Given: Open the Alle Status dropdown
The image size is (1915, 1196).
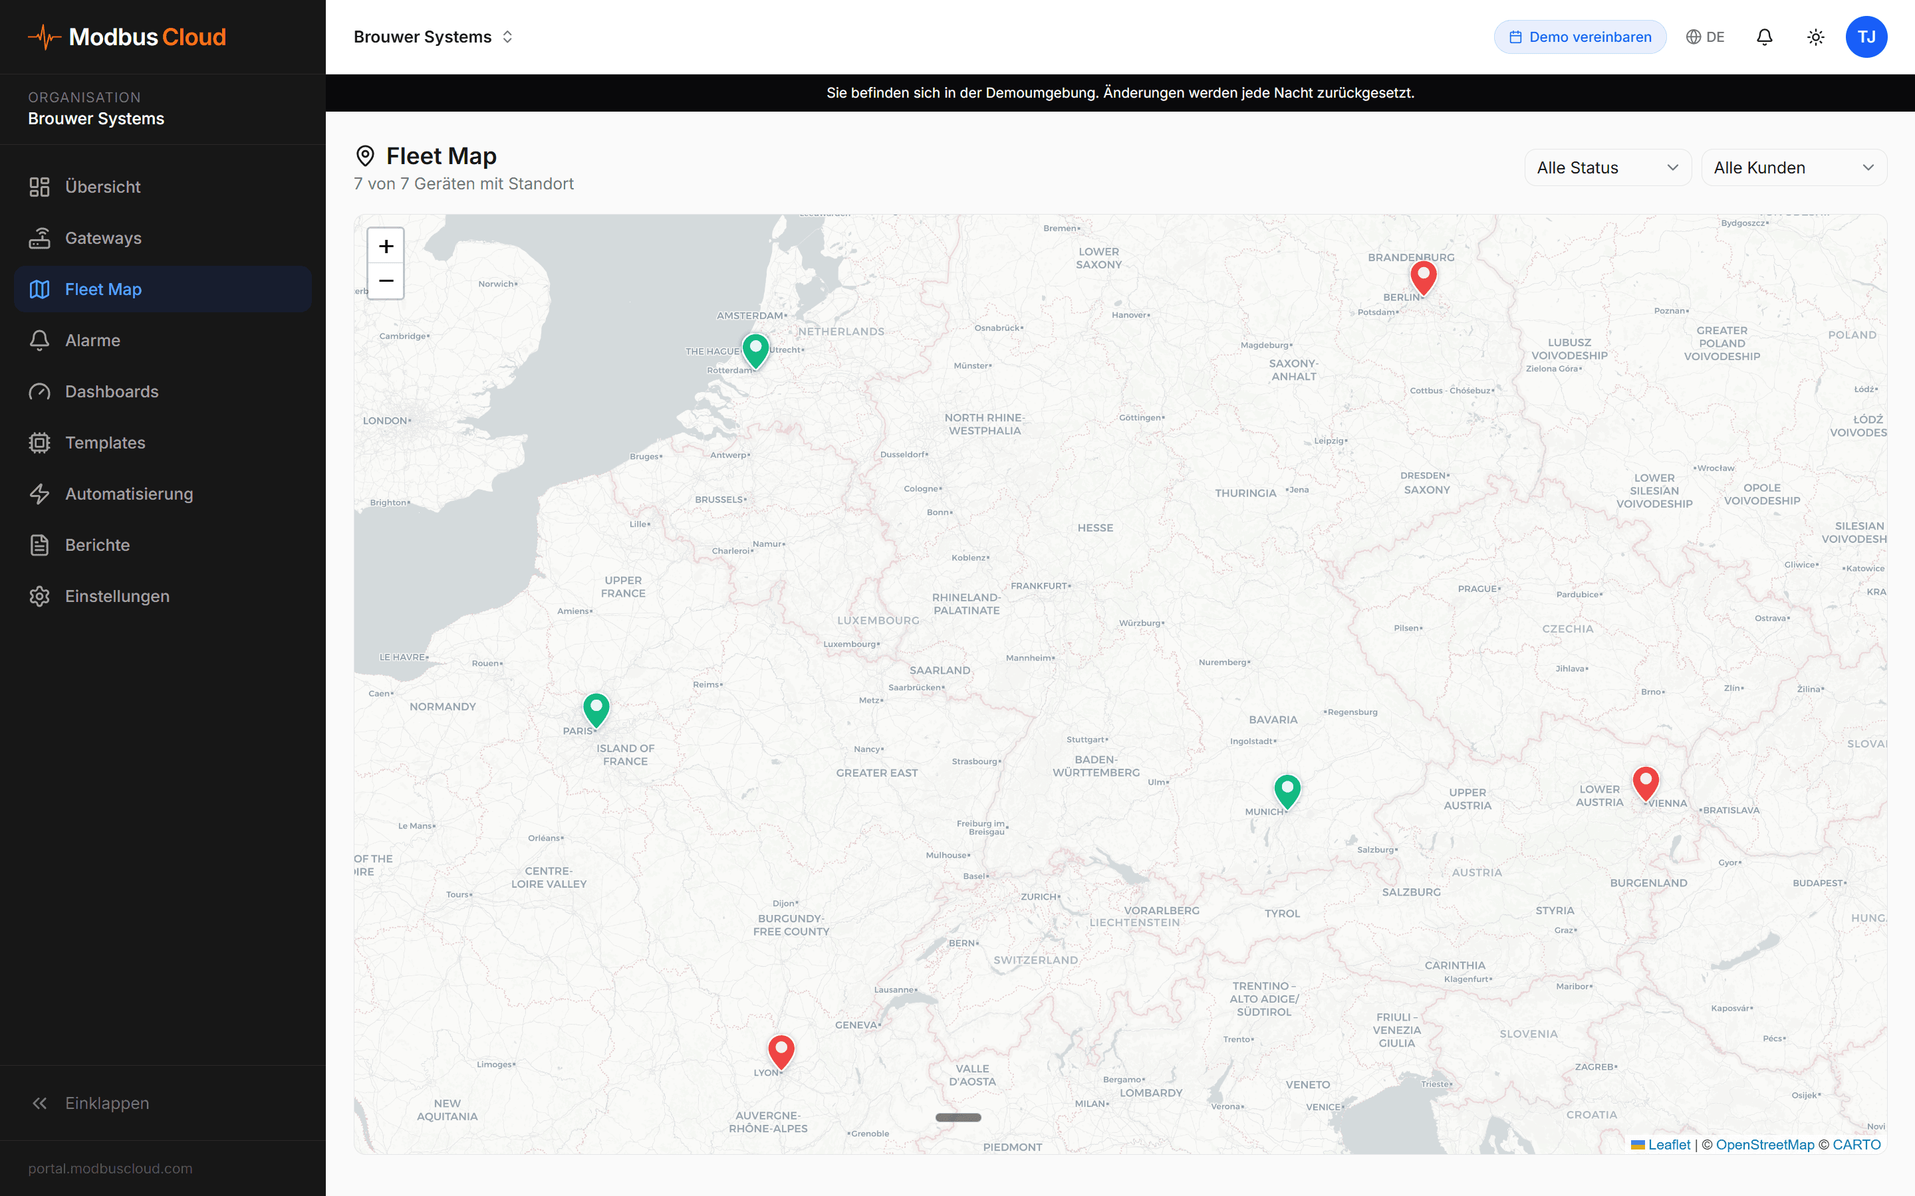Looking at the screenshot, I should [1607, 167].
